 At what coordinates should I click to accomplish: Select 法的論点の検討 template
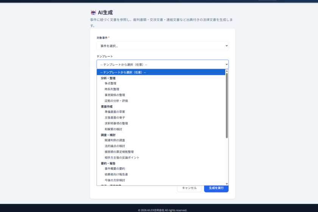115,146
